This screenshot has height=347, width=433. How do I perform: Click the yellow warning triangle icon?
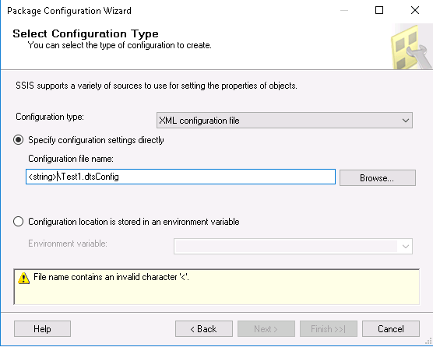point(23,278)
